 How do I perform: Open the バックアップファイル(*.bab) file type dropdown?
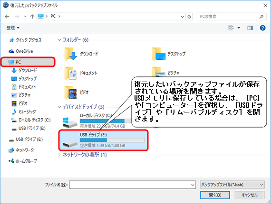[x=232, y=185]
